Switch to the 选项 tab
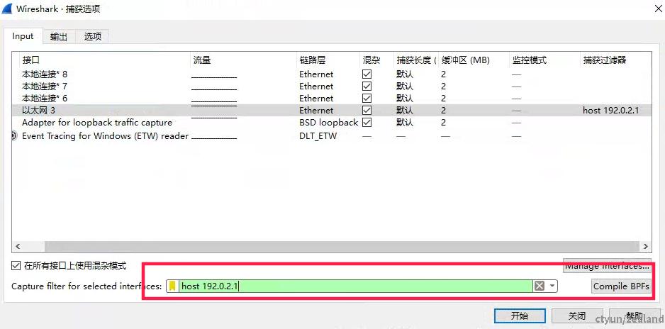Image resolution: width=665 pixels, height=329 pixels. [92, 36]
